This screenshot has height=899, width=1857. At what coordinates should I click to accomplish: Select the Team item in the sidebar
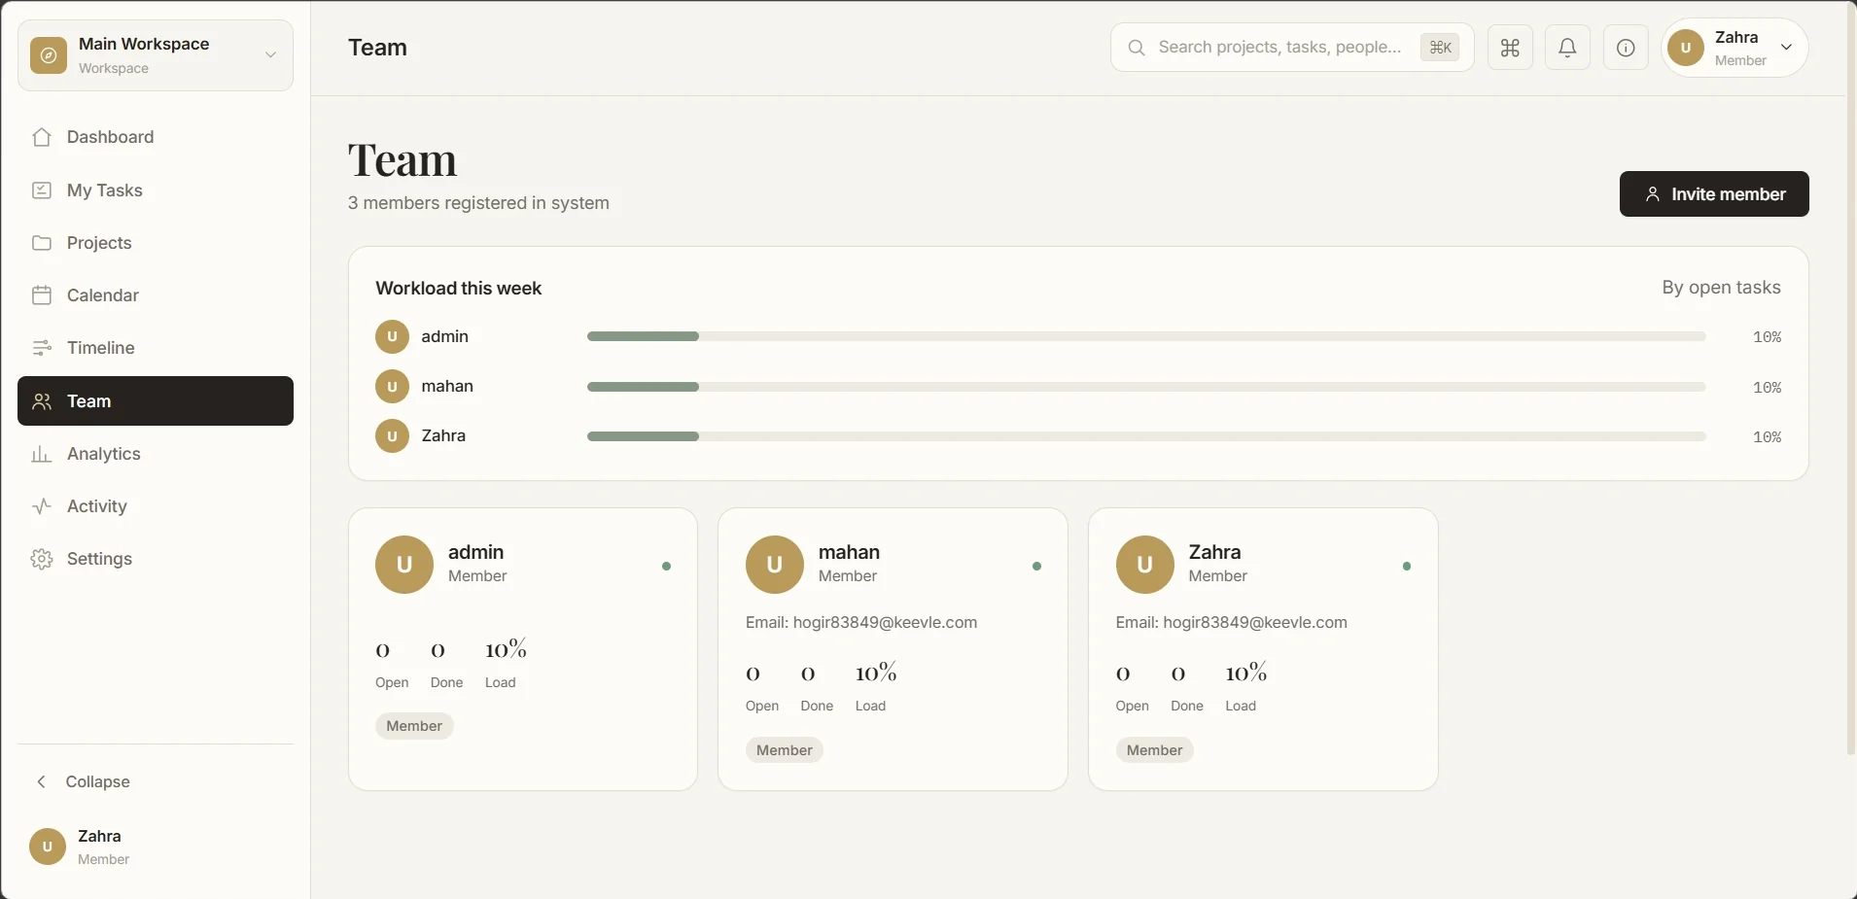pos(156,400)
